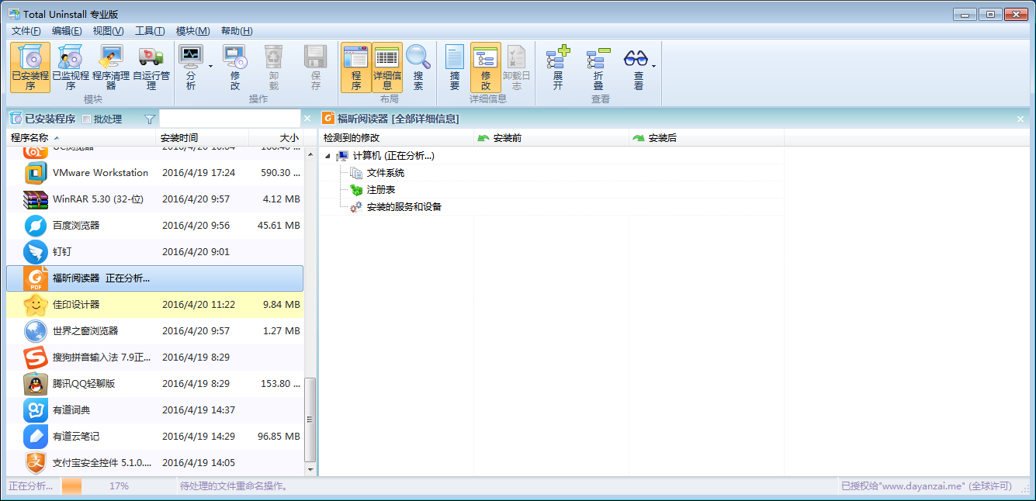The height and width of the screenshot is (501, 1036).
Task: Open the 模块(M) menu
Action: (x=192, y=31)
